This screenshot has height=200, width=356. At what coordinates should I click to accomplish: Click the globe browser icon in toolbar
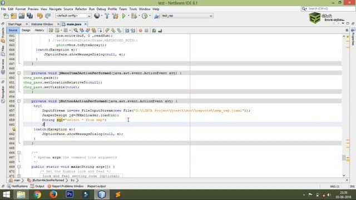(97, 16)
